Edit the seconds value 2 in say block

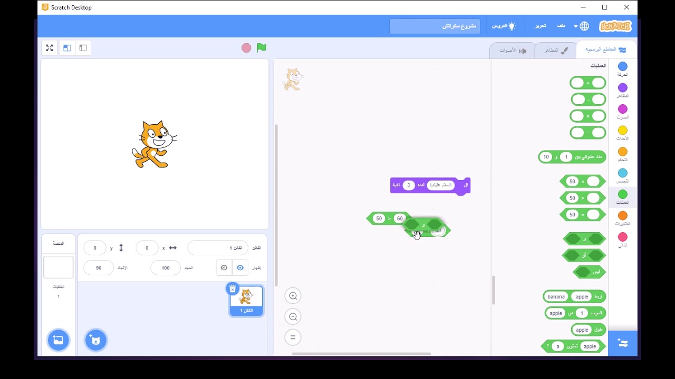[x=408, y=185]
